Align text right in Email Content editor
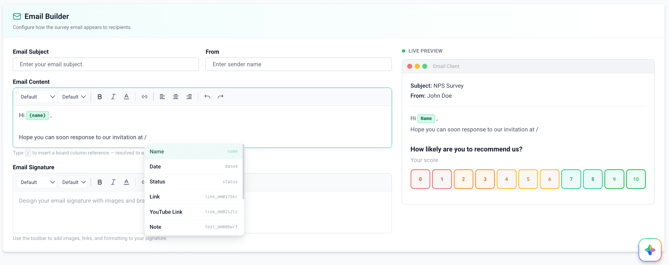Image resolution: width=669 pixels, height=265 pixels. point(189,97)
